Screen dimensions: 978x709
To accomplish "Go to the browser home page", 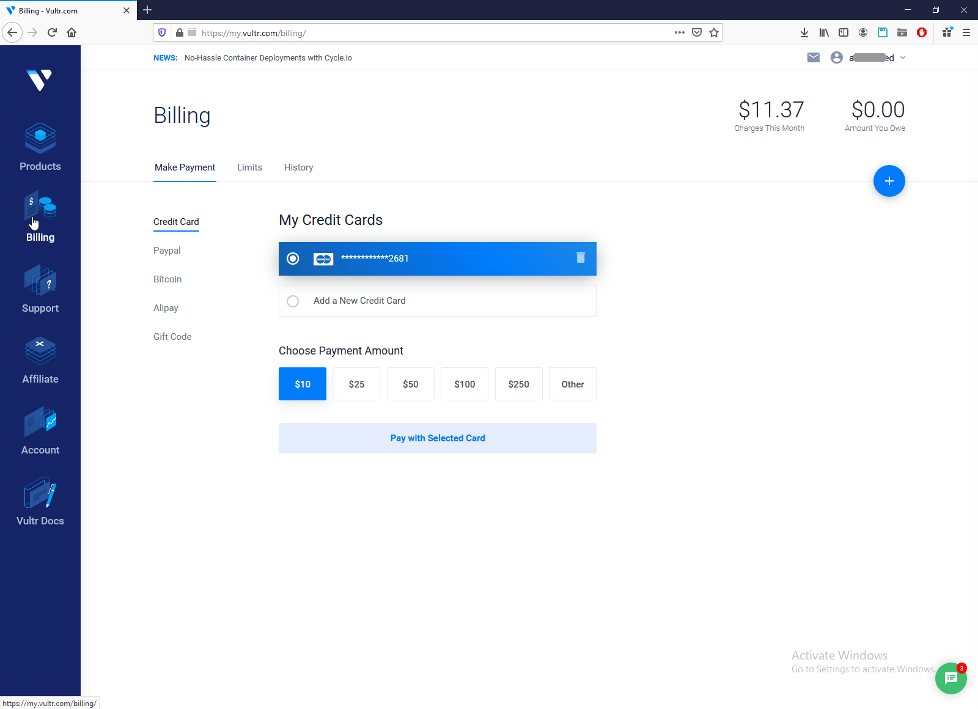I will click(72, 32).
